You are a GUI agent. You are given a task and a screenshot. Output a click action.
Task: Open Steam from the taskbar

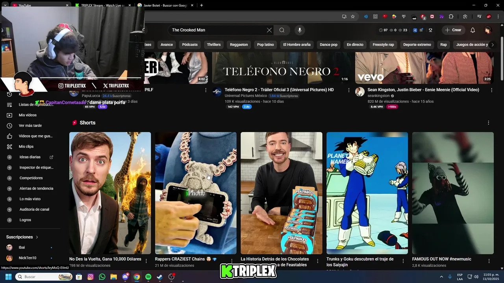(159, 277)
